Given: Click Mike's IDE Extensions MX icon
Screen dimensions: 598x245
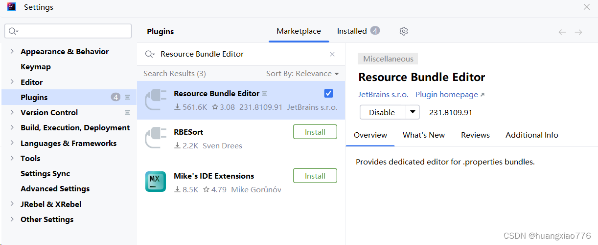Looking at the screenshot, I should coord(156,182).
